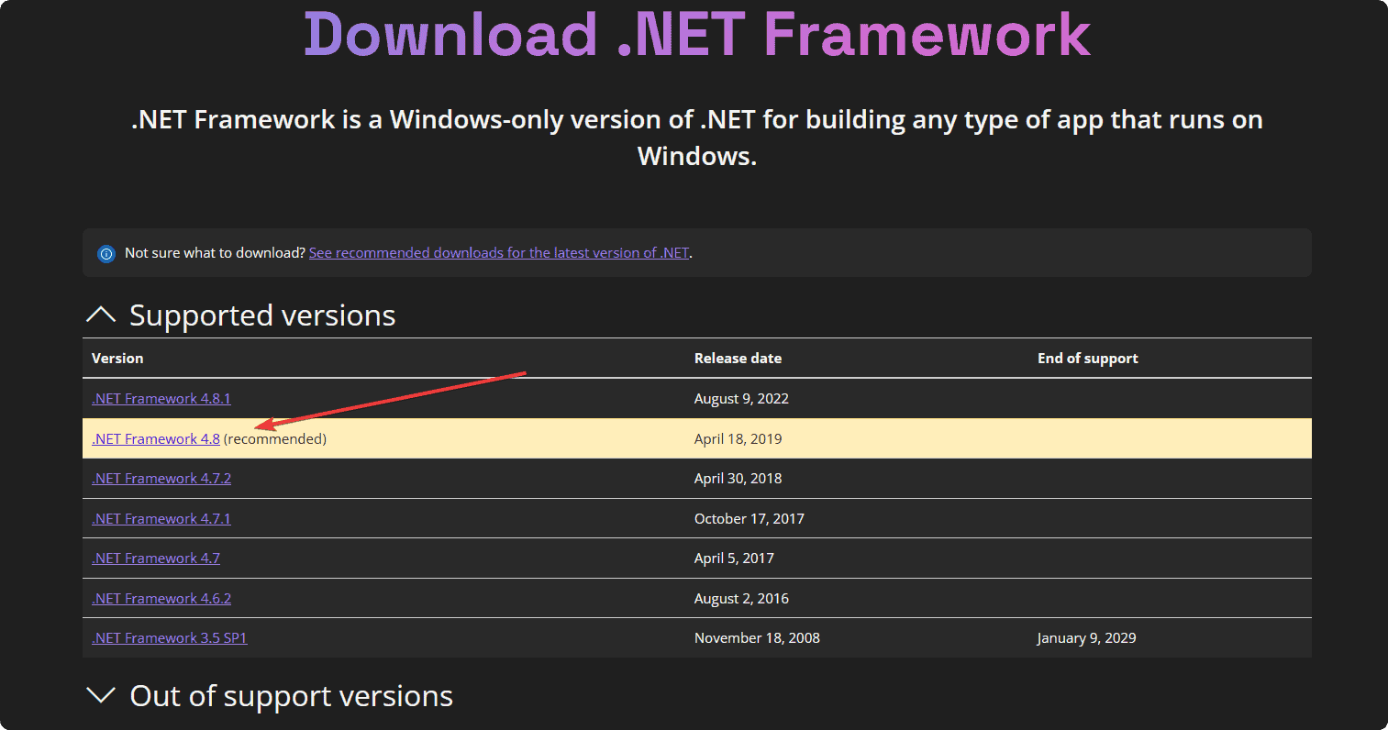Open the .NET Framework 3.5 SP1 page

pos(169,637)
